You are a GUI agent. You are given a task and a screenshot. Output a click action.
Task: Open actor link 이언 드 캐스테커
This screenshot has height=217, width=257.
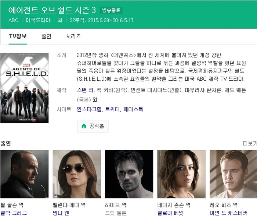[228, 213]
